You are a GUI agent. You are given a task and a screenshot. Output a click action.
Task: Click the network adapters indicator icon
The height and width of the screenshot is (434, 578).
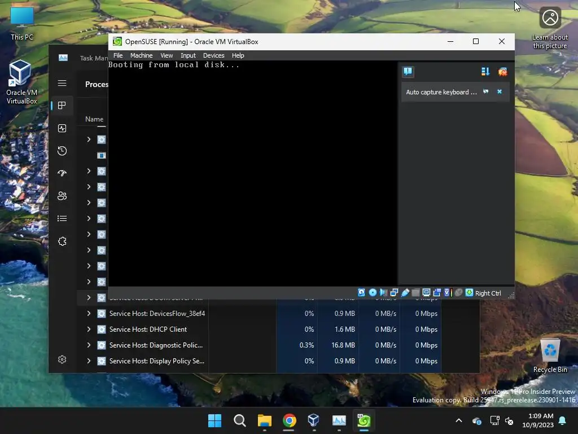coord(394,293)
